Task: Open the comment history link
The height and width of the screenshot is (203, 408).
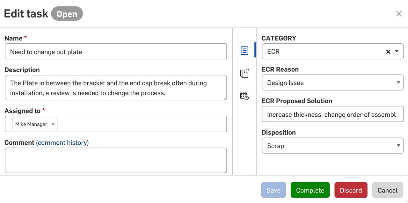Action: (x=62, y=142)
